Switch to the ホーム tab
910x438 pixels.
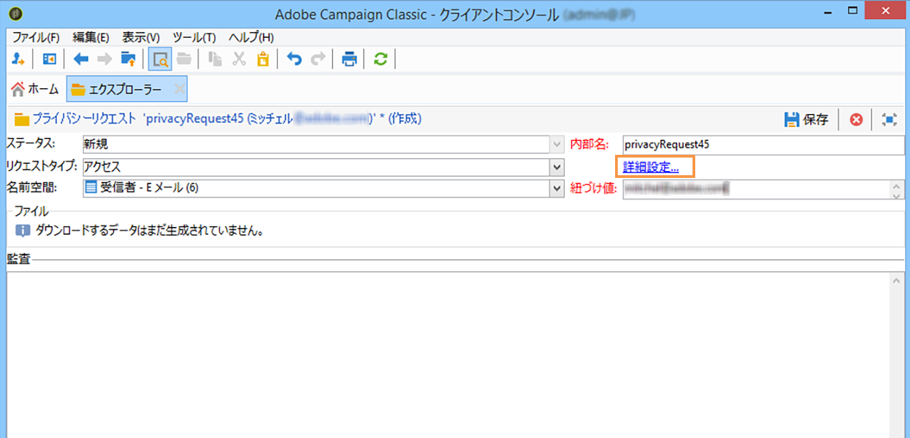click(35, 89)
